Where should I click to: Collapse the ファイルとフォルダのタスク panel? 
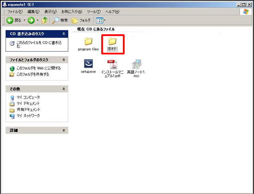[64, 60]
